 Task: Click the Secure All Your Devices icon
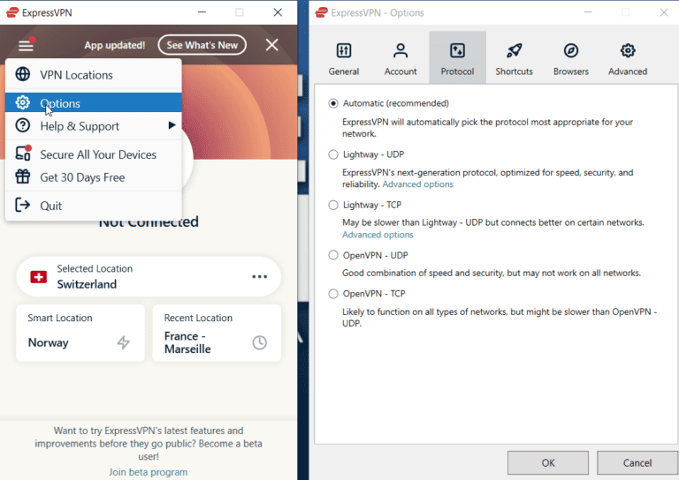coord(22,154)
